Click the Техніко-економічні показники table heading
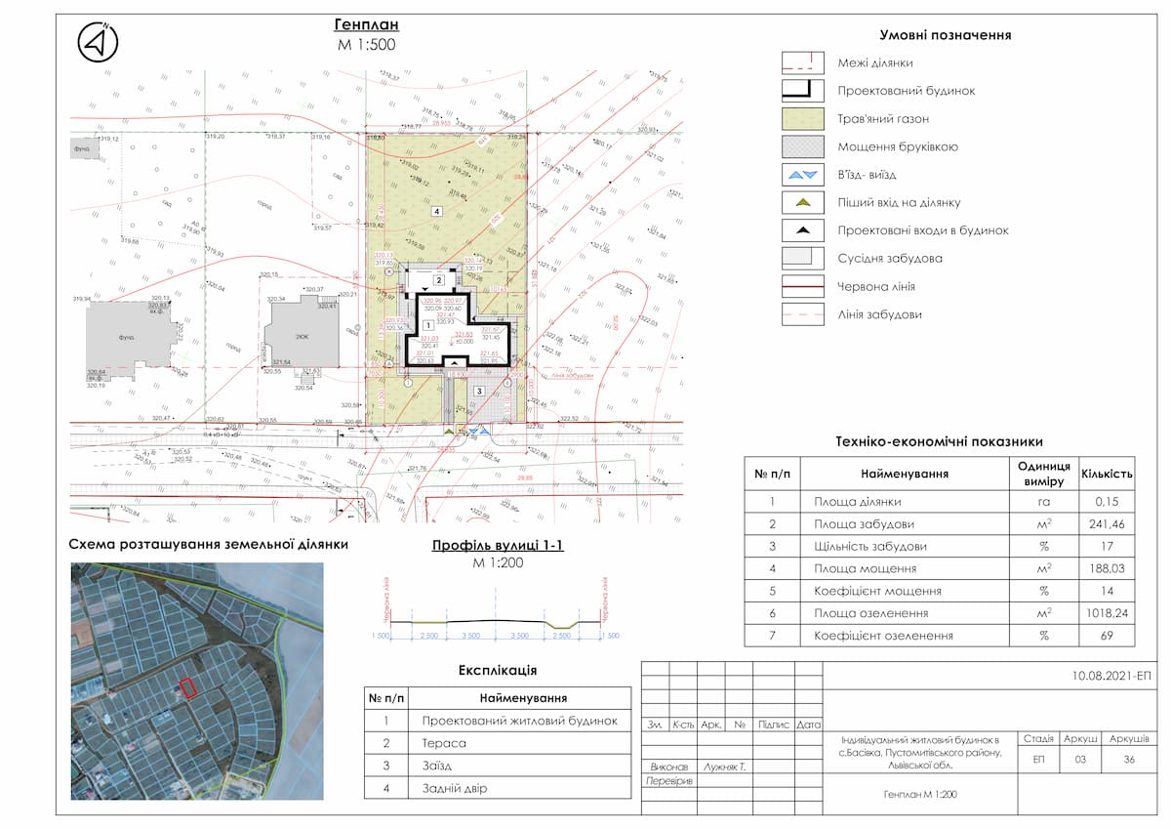Screen dimensions: 1171x829 click(939, 442)
